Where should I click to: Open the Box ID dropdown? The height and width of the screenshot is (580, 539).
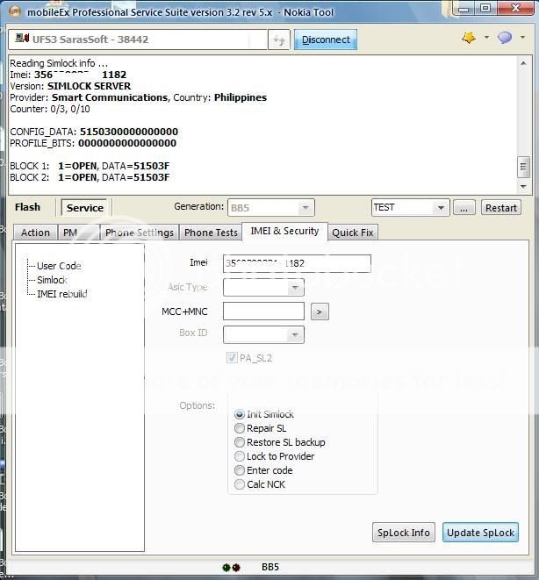[x=263, y=335]
